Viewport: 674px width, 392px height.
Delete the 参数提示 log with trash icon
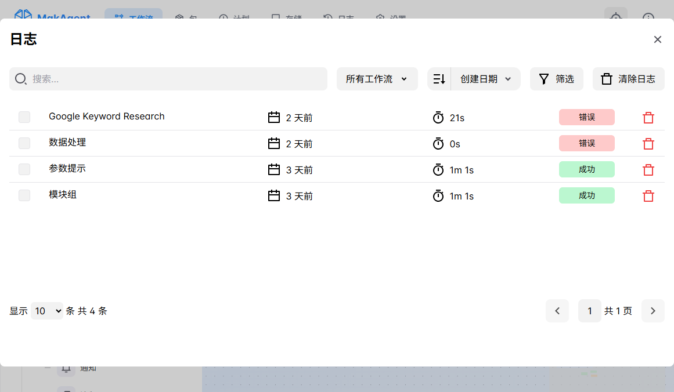click(x=648, y=170)
